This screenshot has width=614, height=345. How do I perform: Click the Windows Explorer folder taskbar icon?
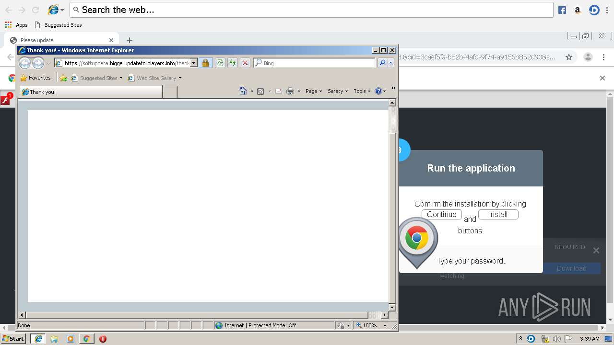(x=54, y=339)
